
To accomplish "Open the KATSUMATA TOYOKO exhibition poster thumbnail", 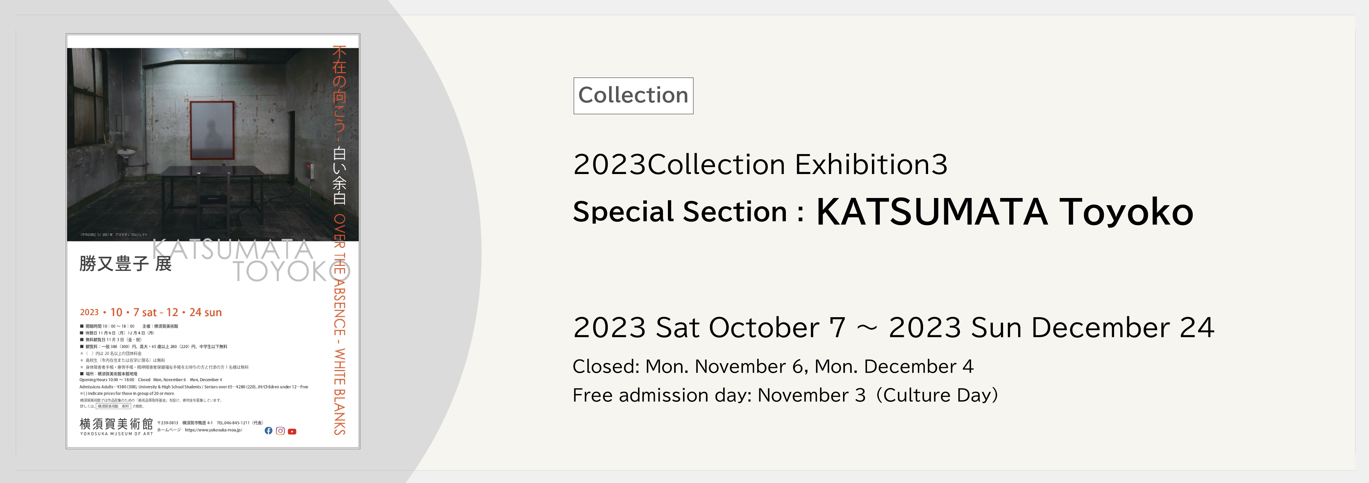I will [213, 241].
